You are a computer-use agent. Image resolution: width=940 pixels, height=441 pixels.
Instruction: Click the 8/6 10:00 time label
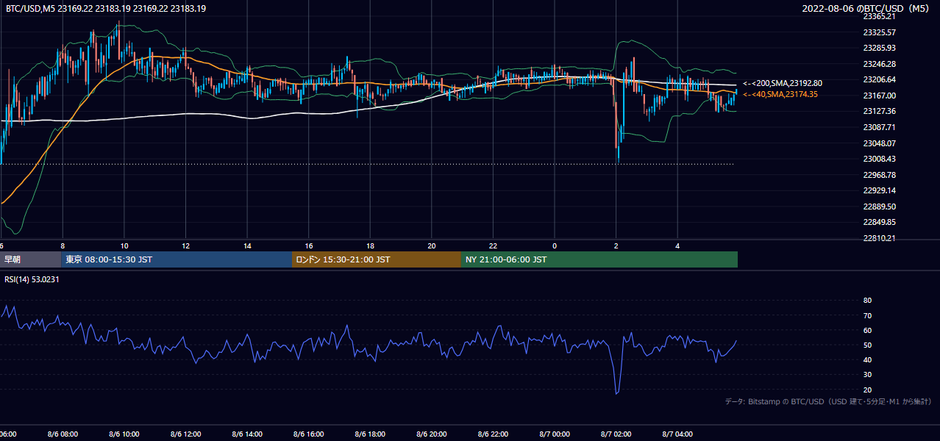coord(124,434)
